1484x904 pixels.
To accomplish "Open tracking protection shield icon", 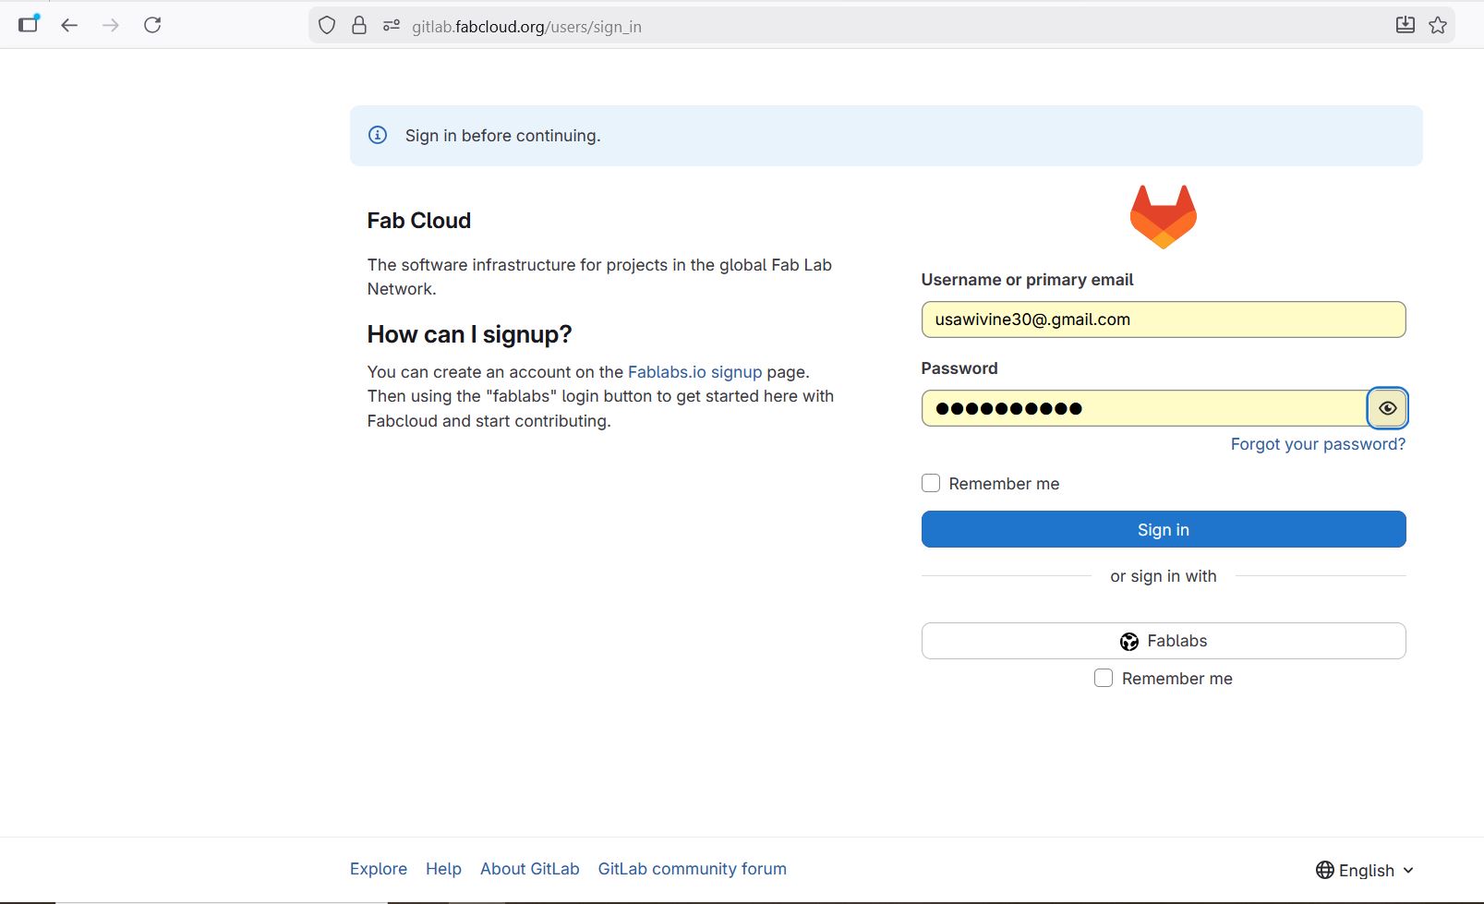I will pyautogui.click(x=327, y=26).
